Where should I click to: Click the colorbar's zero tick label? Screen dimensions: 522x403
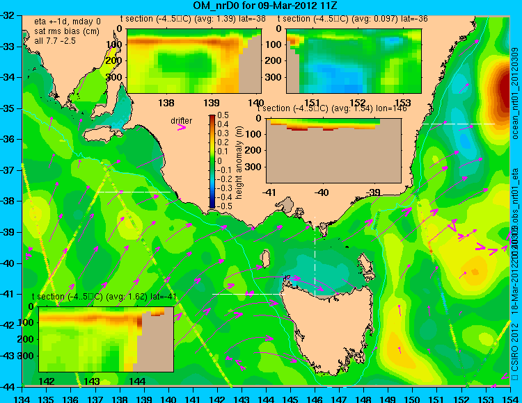219,161
